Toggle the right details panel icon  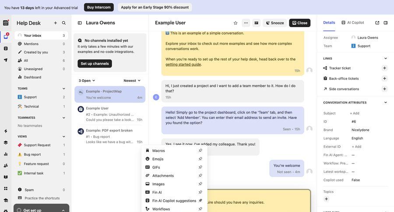coord(385,23)
